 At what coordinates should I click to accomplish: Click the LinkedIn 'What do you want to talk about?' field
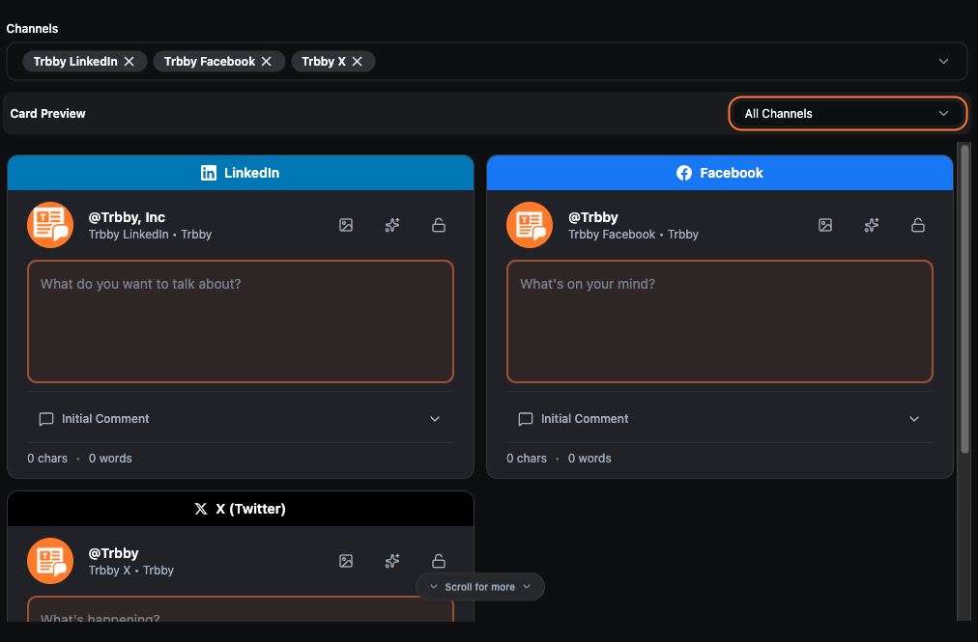click(x=240, y=321)
